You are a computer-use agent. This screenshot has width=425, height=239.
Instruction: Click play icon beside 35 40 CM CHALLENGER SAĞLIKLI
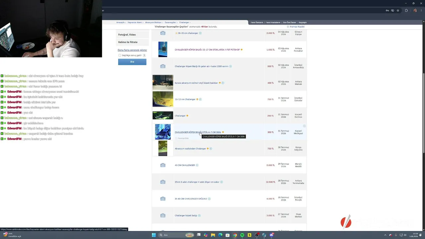(x=209, y=199)
